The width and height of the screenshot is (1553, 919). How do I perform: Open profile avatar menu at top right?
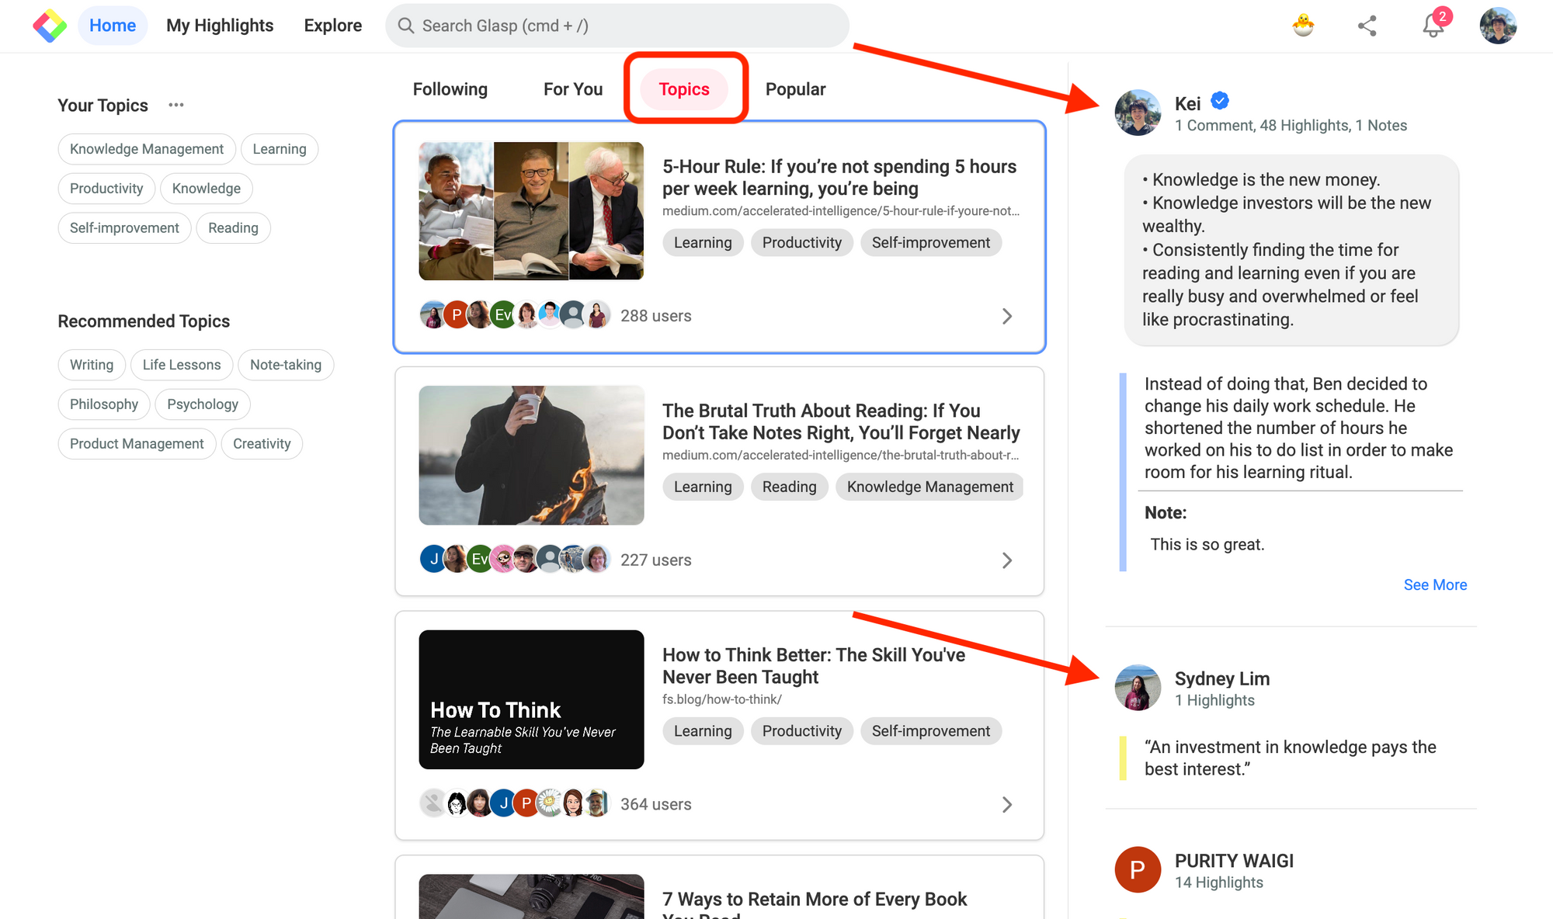tap(1498, 26)
